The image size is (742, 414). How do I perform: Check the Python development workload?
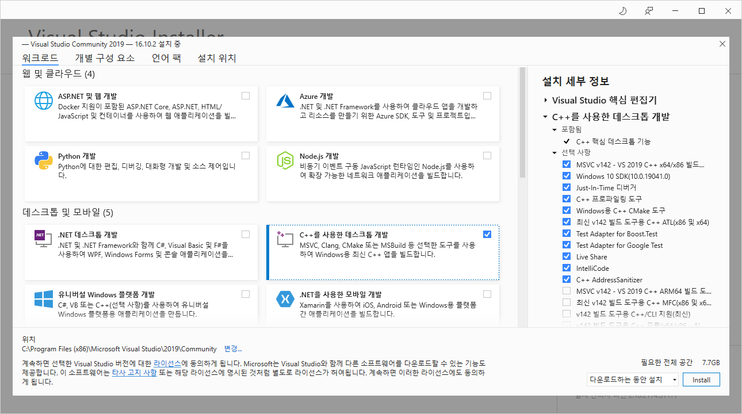point(246,155)
